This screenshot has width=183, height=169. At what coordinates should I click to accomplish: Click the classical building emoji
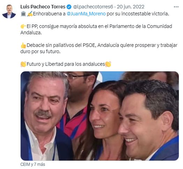coord(23,14)
